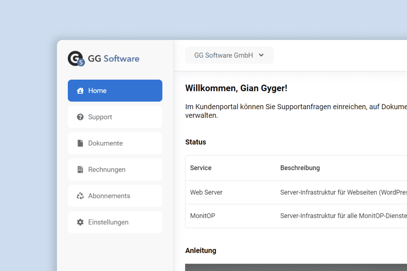Select the MonitOP service row
This screenshot has height=271, width=407.
coord(296,216)
